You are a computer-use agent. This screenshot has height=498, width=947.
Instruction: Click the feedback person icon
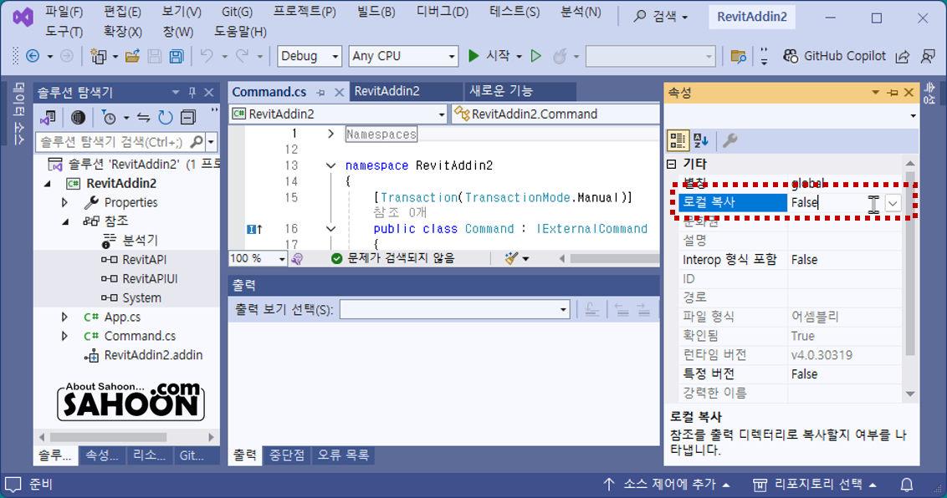tap(929, 56)
